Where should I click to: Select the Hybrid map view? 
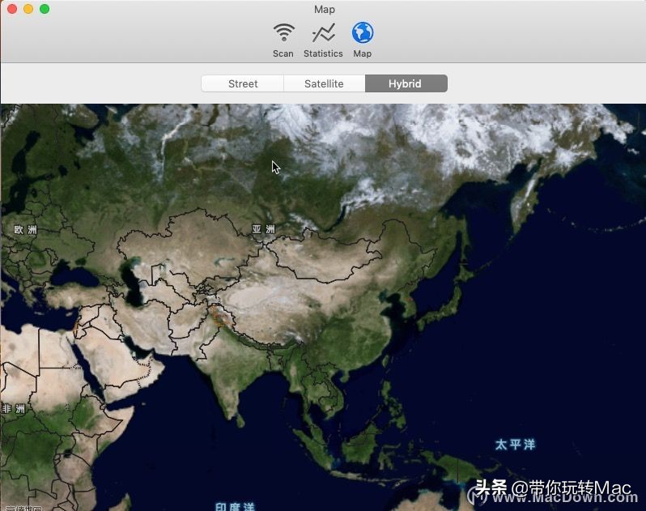tap(406, 83)
